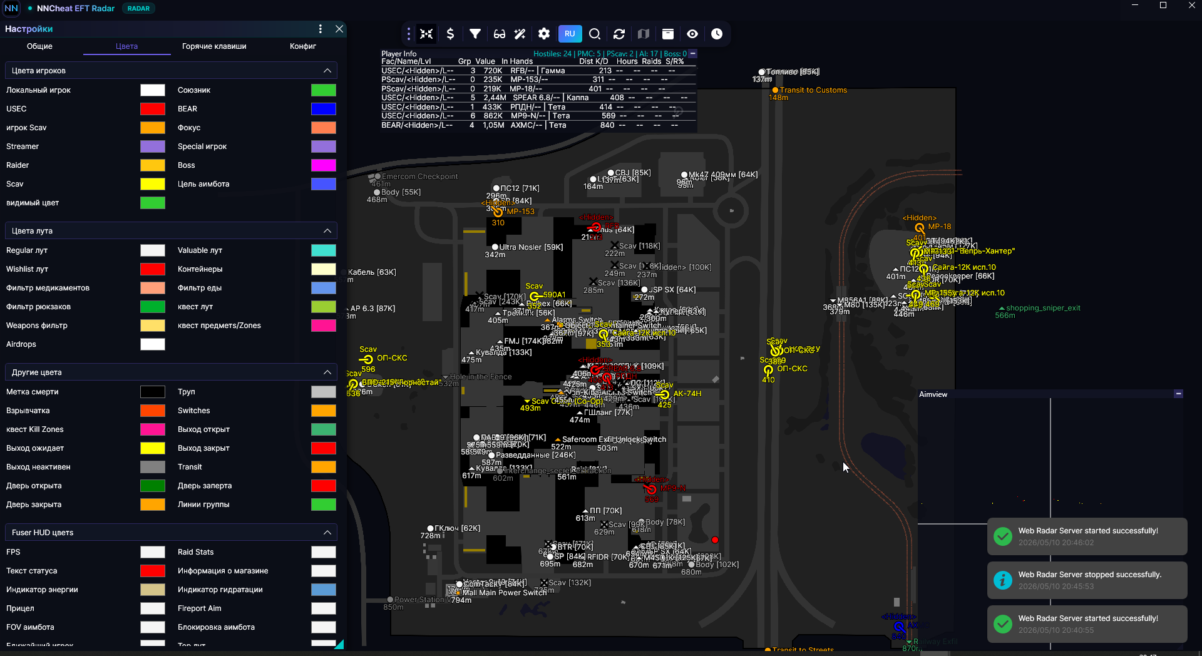The width and height of the screenshot is (1202, 656).
Task: Collapse the Другие цвета section
Action: click(x=327, y=372)
